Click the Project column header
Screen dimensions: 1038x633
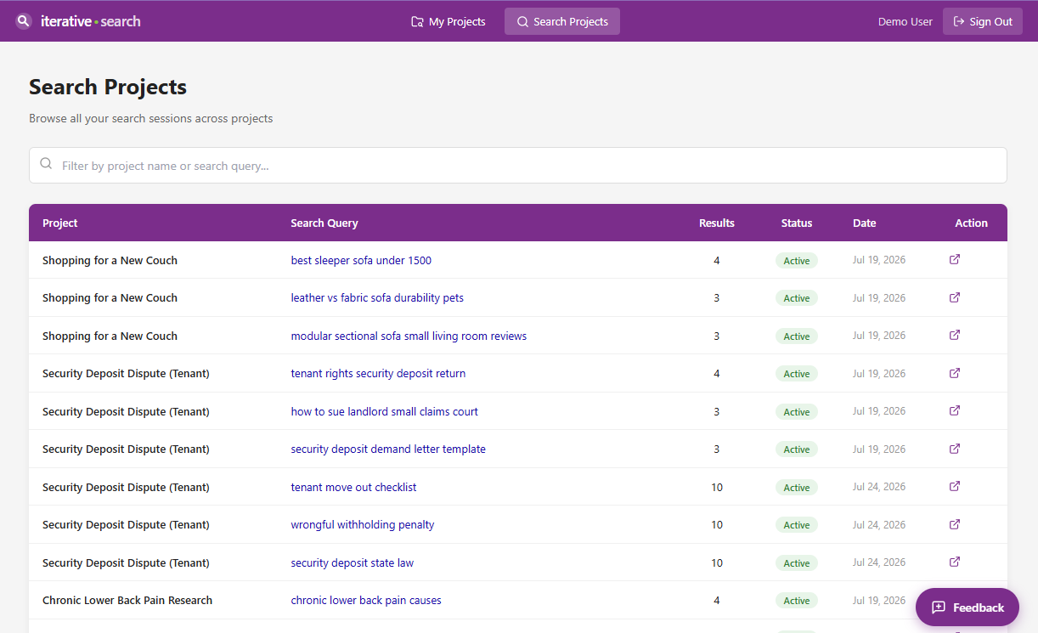[60, 223]
